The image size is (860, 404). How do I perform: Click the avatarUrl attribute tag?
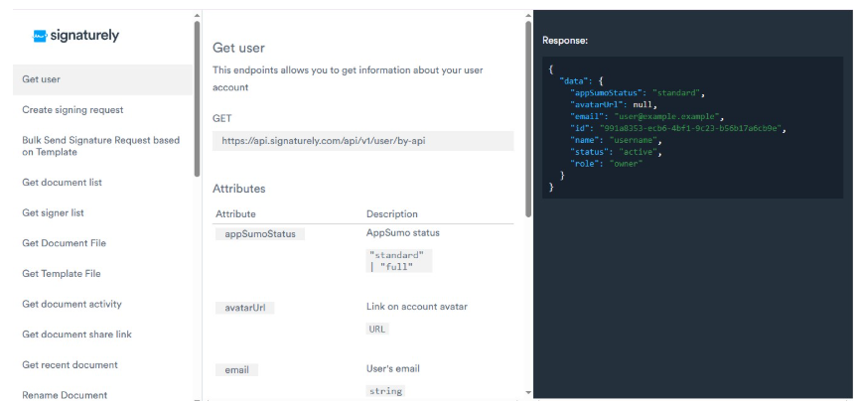244,308
